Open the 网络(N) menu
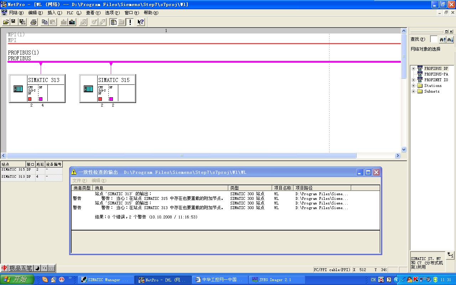This screenshot has height=285, width=456. 16,12
